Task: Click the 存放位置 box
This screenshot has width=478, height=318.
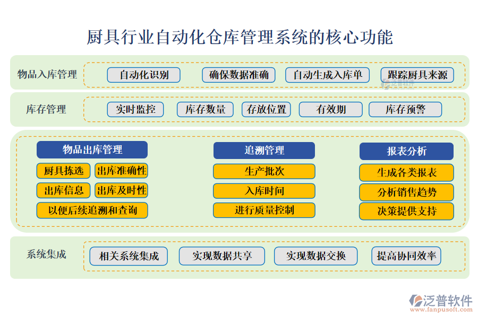Action: (x=266, y=109)
